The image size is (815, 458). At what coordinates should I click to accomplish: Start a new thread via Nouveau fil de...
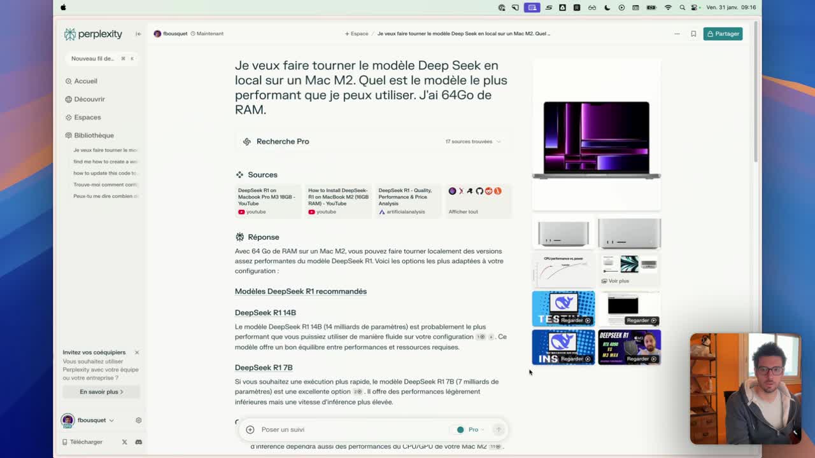point(102,59)
